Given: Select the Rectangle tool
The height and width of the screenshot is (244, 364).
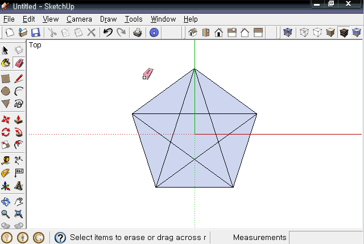Looking at the screenshot, I should click(x=6, y=79).
